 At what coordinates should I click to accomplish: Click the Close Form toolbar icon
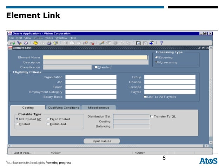point(55,43)
